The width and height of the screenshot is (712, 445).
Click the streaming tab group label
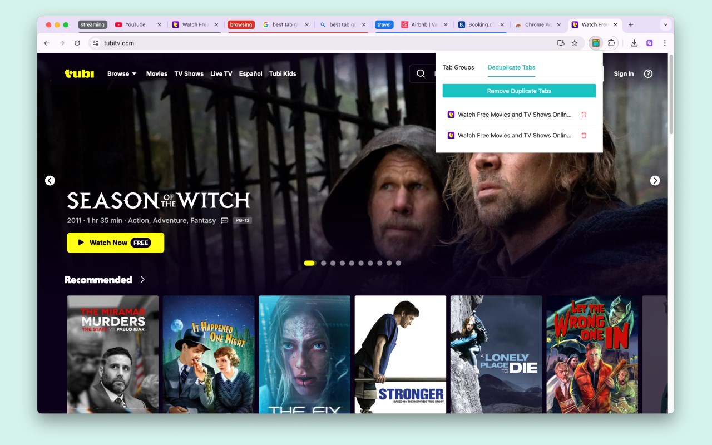pyautogui.click(x=92, y=24)
